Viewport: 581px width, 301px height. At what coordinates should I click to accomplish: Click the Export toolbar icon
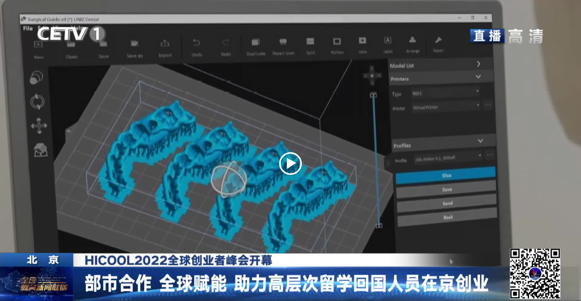point(165,44)
